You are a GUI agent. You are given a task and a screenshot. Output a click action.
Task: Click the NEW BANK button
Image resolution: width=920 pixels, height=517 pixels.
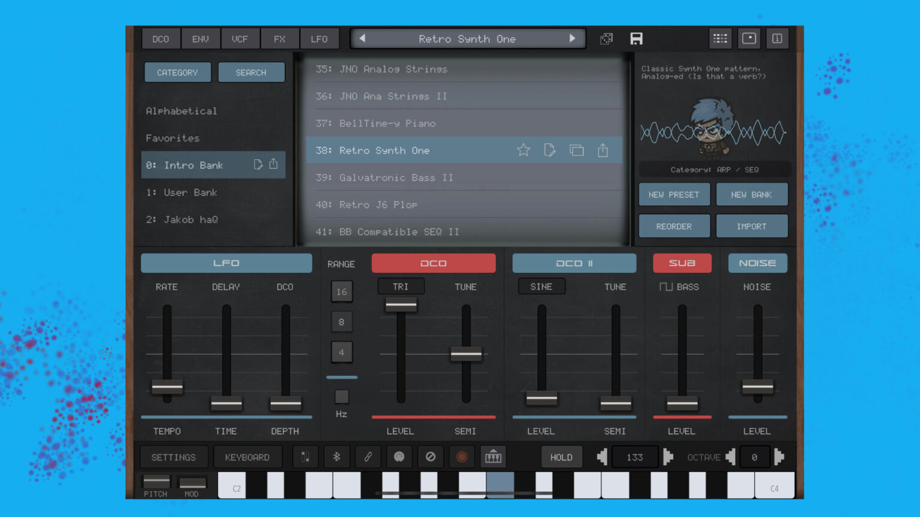click(752, 194)
